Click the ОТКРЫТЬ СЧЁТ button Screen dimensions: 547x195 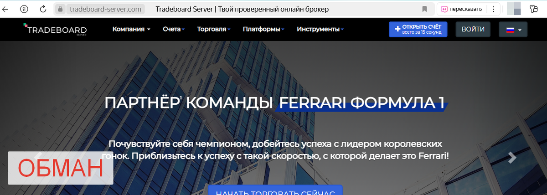pyautogui.click(x=418, y=29)
